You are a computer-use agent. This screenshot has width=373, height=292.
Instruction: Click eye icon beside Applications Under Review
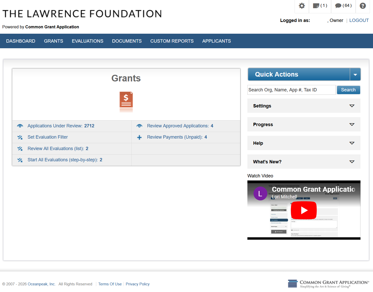point(20,126)
